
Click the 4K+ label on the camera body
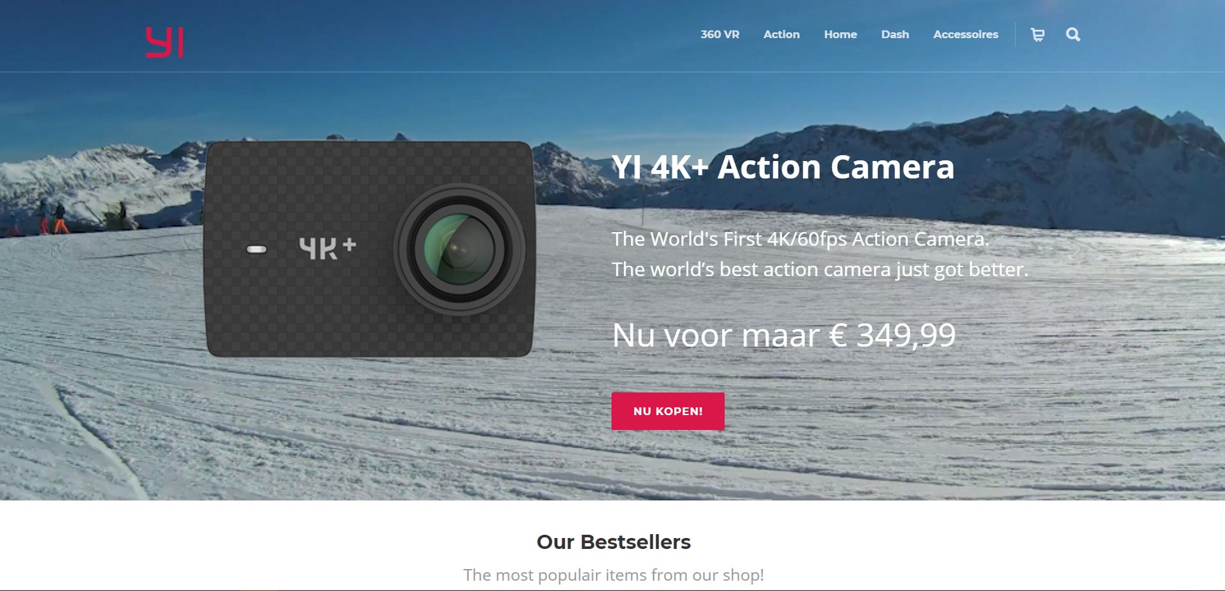pyautogui.click(x=327, y=248)
